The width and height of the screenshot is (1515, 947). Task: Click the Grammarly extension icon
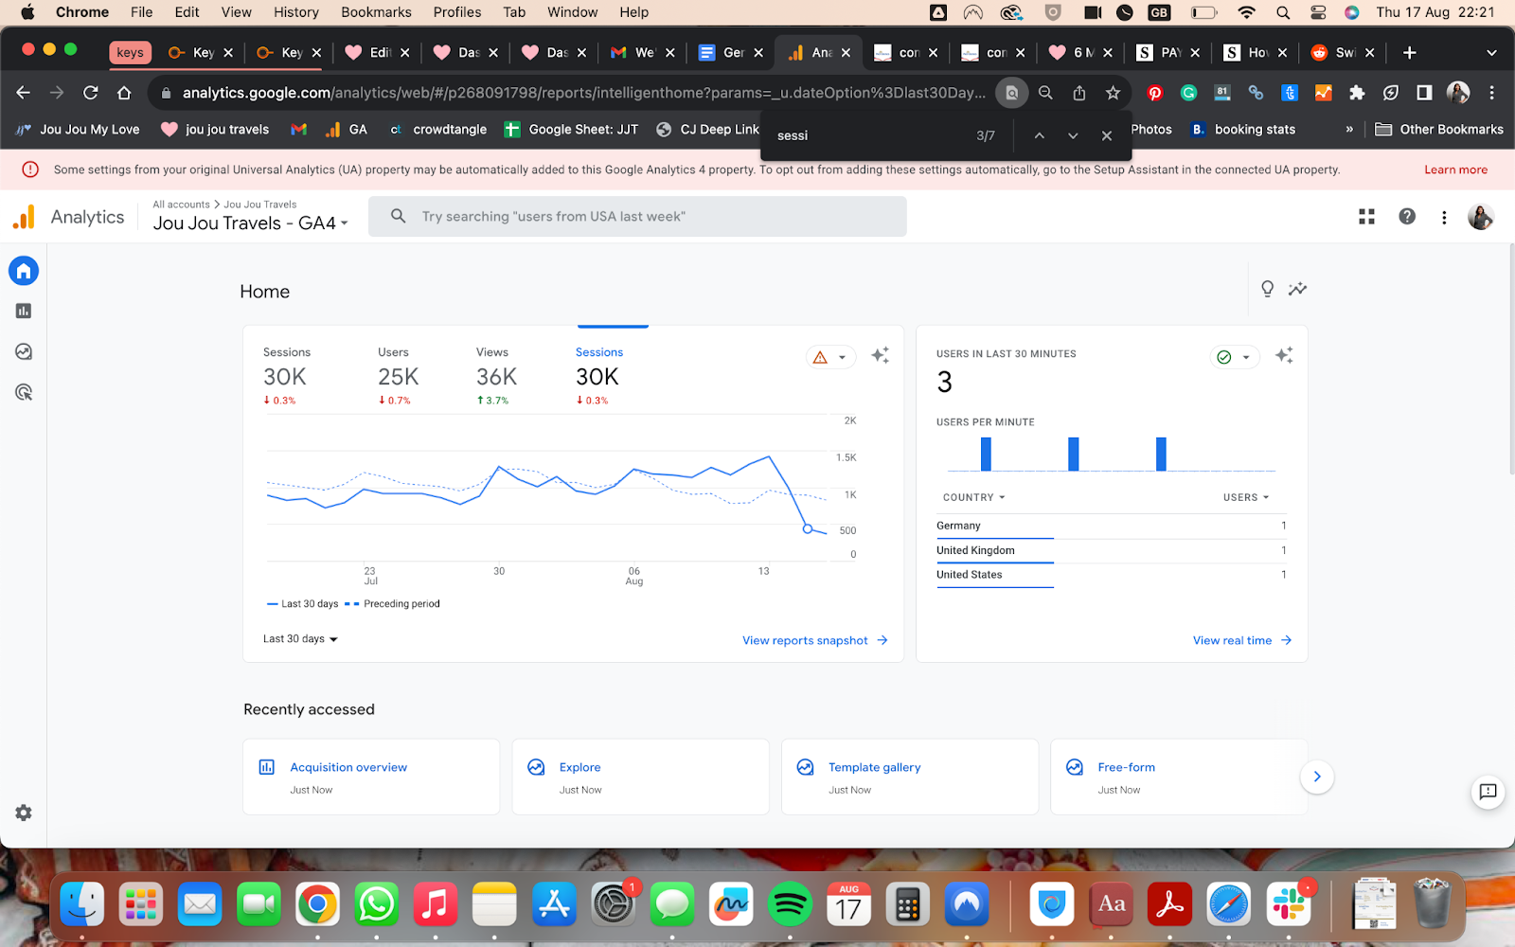1188,93
